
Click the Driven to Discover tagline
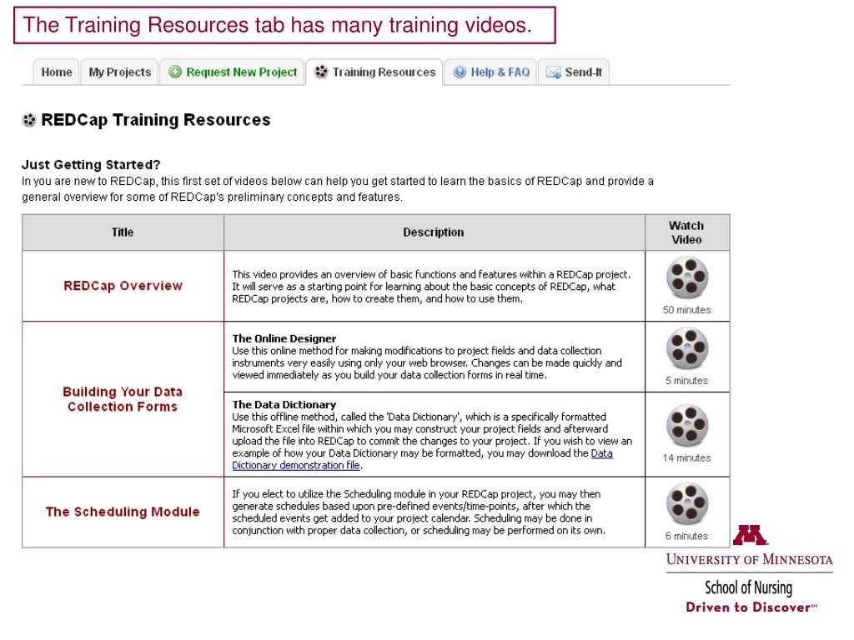(751, 607)
